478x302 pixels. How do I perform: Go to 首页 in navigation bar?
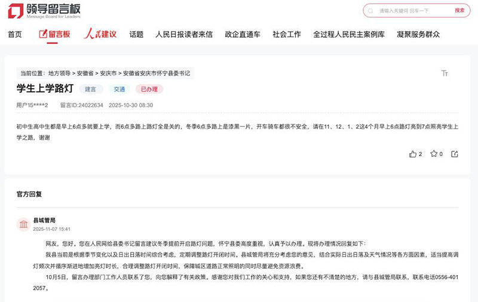(15, 34)
